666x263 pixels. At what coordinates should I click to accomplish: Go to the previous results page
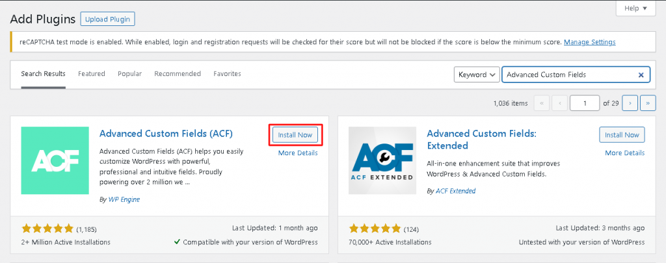[559, 103]
